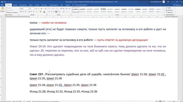Switch to the Ссылки tab
This screenshot has width=183, height=102.
coord(37,5)
